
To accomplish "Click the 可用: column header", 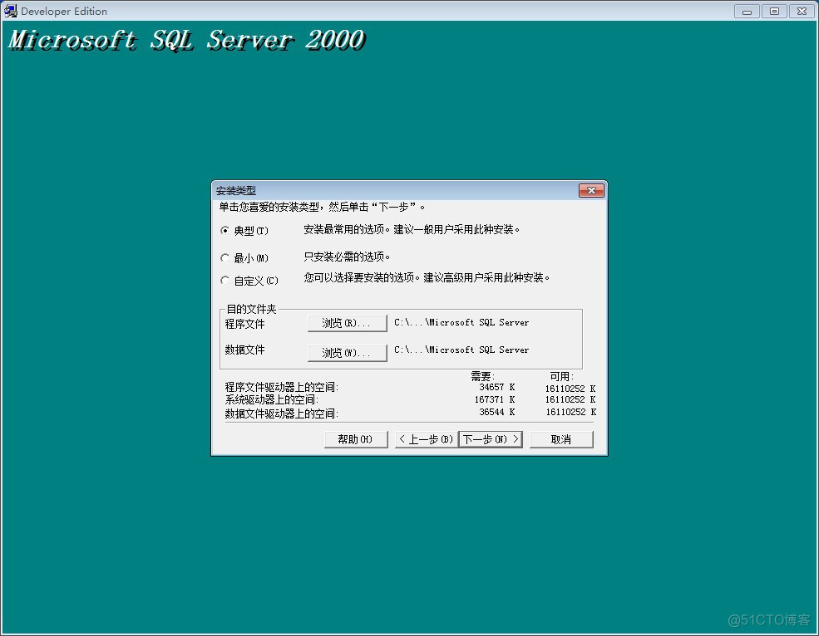I will 561,376.
